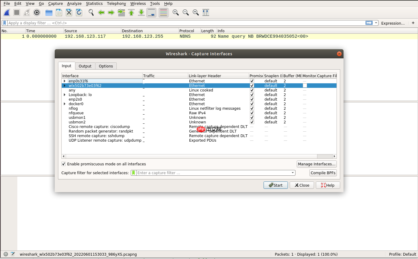This screenshot has width=418, height=259.
Task: Open the File menu
Action: click(7, 4)
